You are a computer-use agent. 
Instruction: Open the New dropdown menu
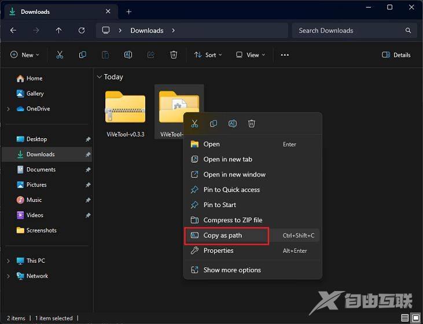point(24,55)
